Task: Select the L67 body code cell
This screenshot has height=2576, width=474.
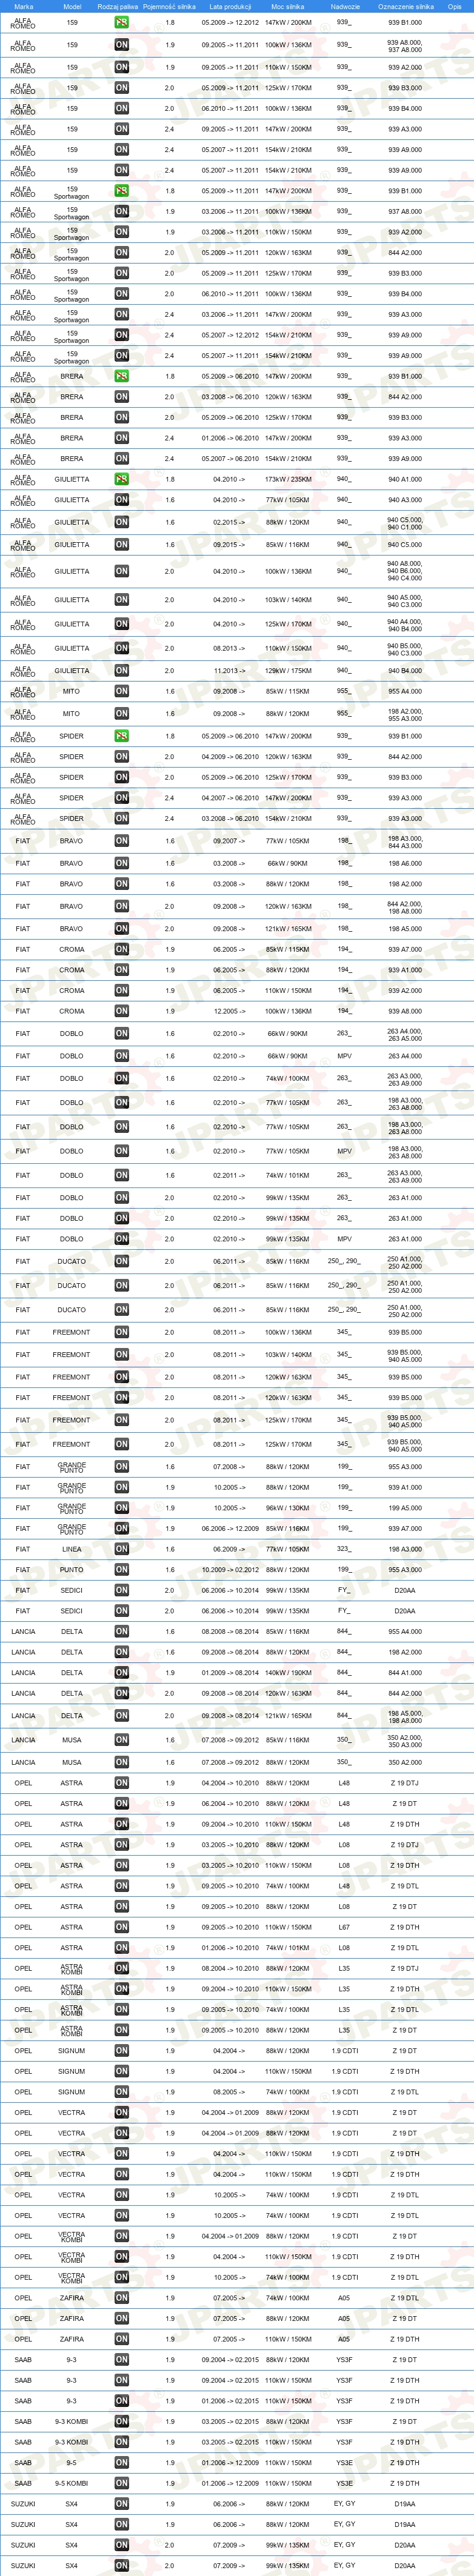Action: tap(344, 1927)
